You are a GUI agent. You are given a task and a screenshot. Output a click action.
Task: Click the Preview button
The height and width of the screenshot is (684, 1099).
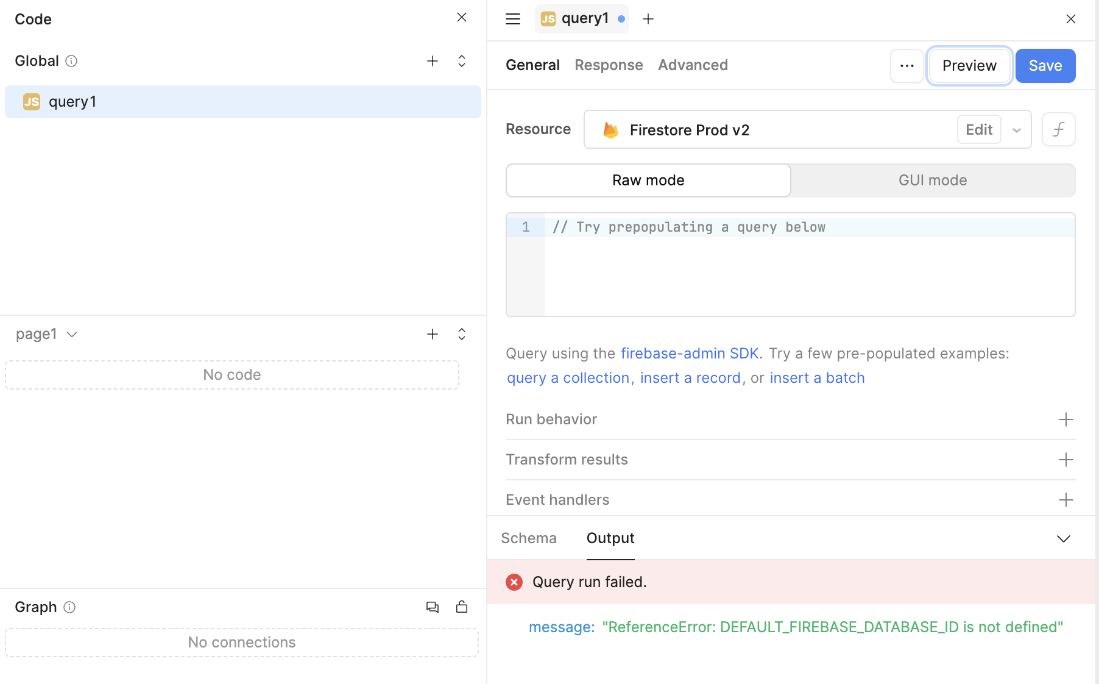click(969, 66)
